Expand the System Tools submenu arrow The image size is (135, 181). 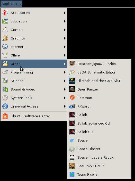point(65,98)
